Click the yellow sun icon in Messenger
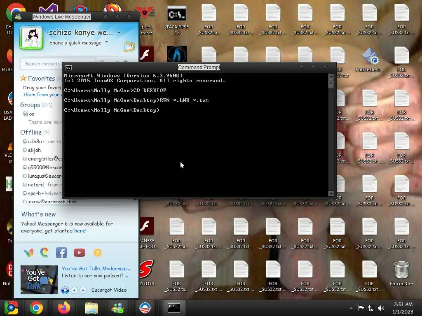 97,253
